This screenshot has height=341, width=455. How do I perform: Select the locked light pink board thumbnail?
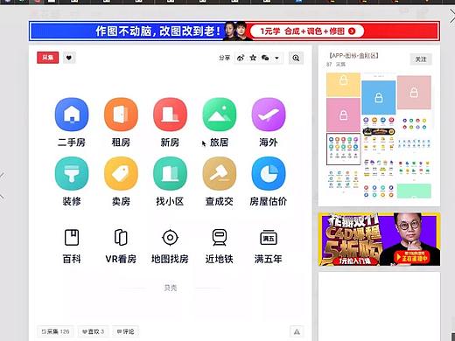pyautogui.click(x=414, y=93)
